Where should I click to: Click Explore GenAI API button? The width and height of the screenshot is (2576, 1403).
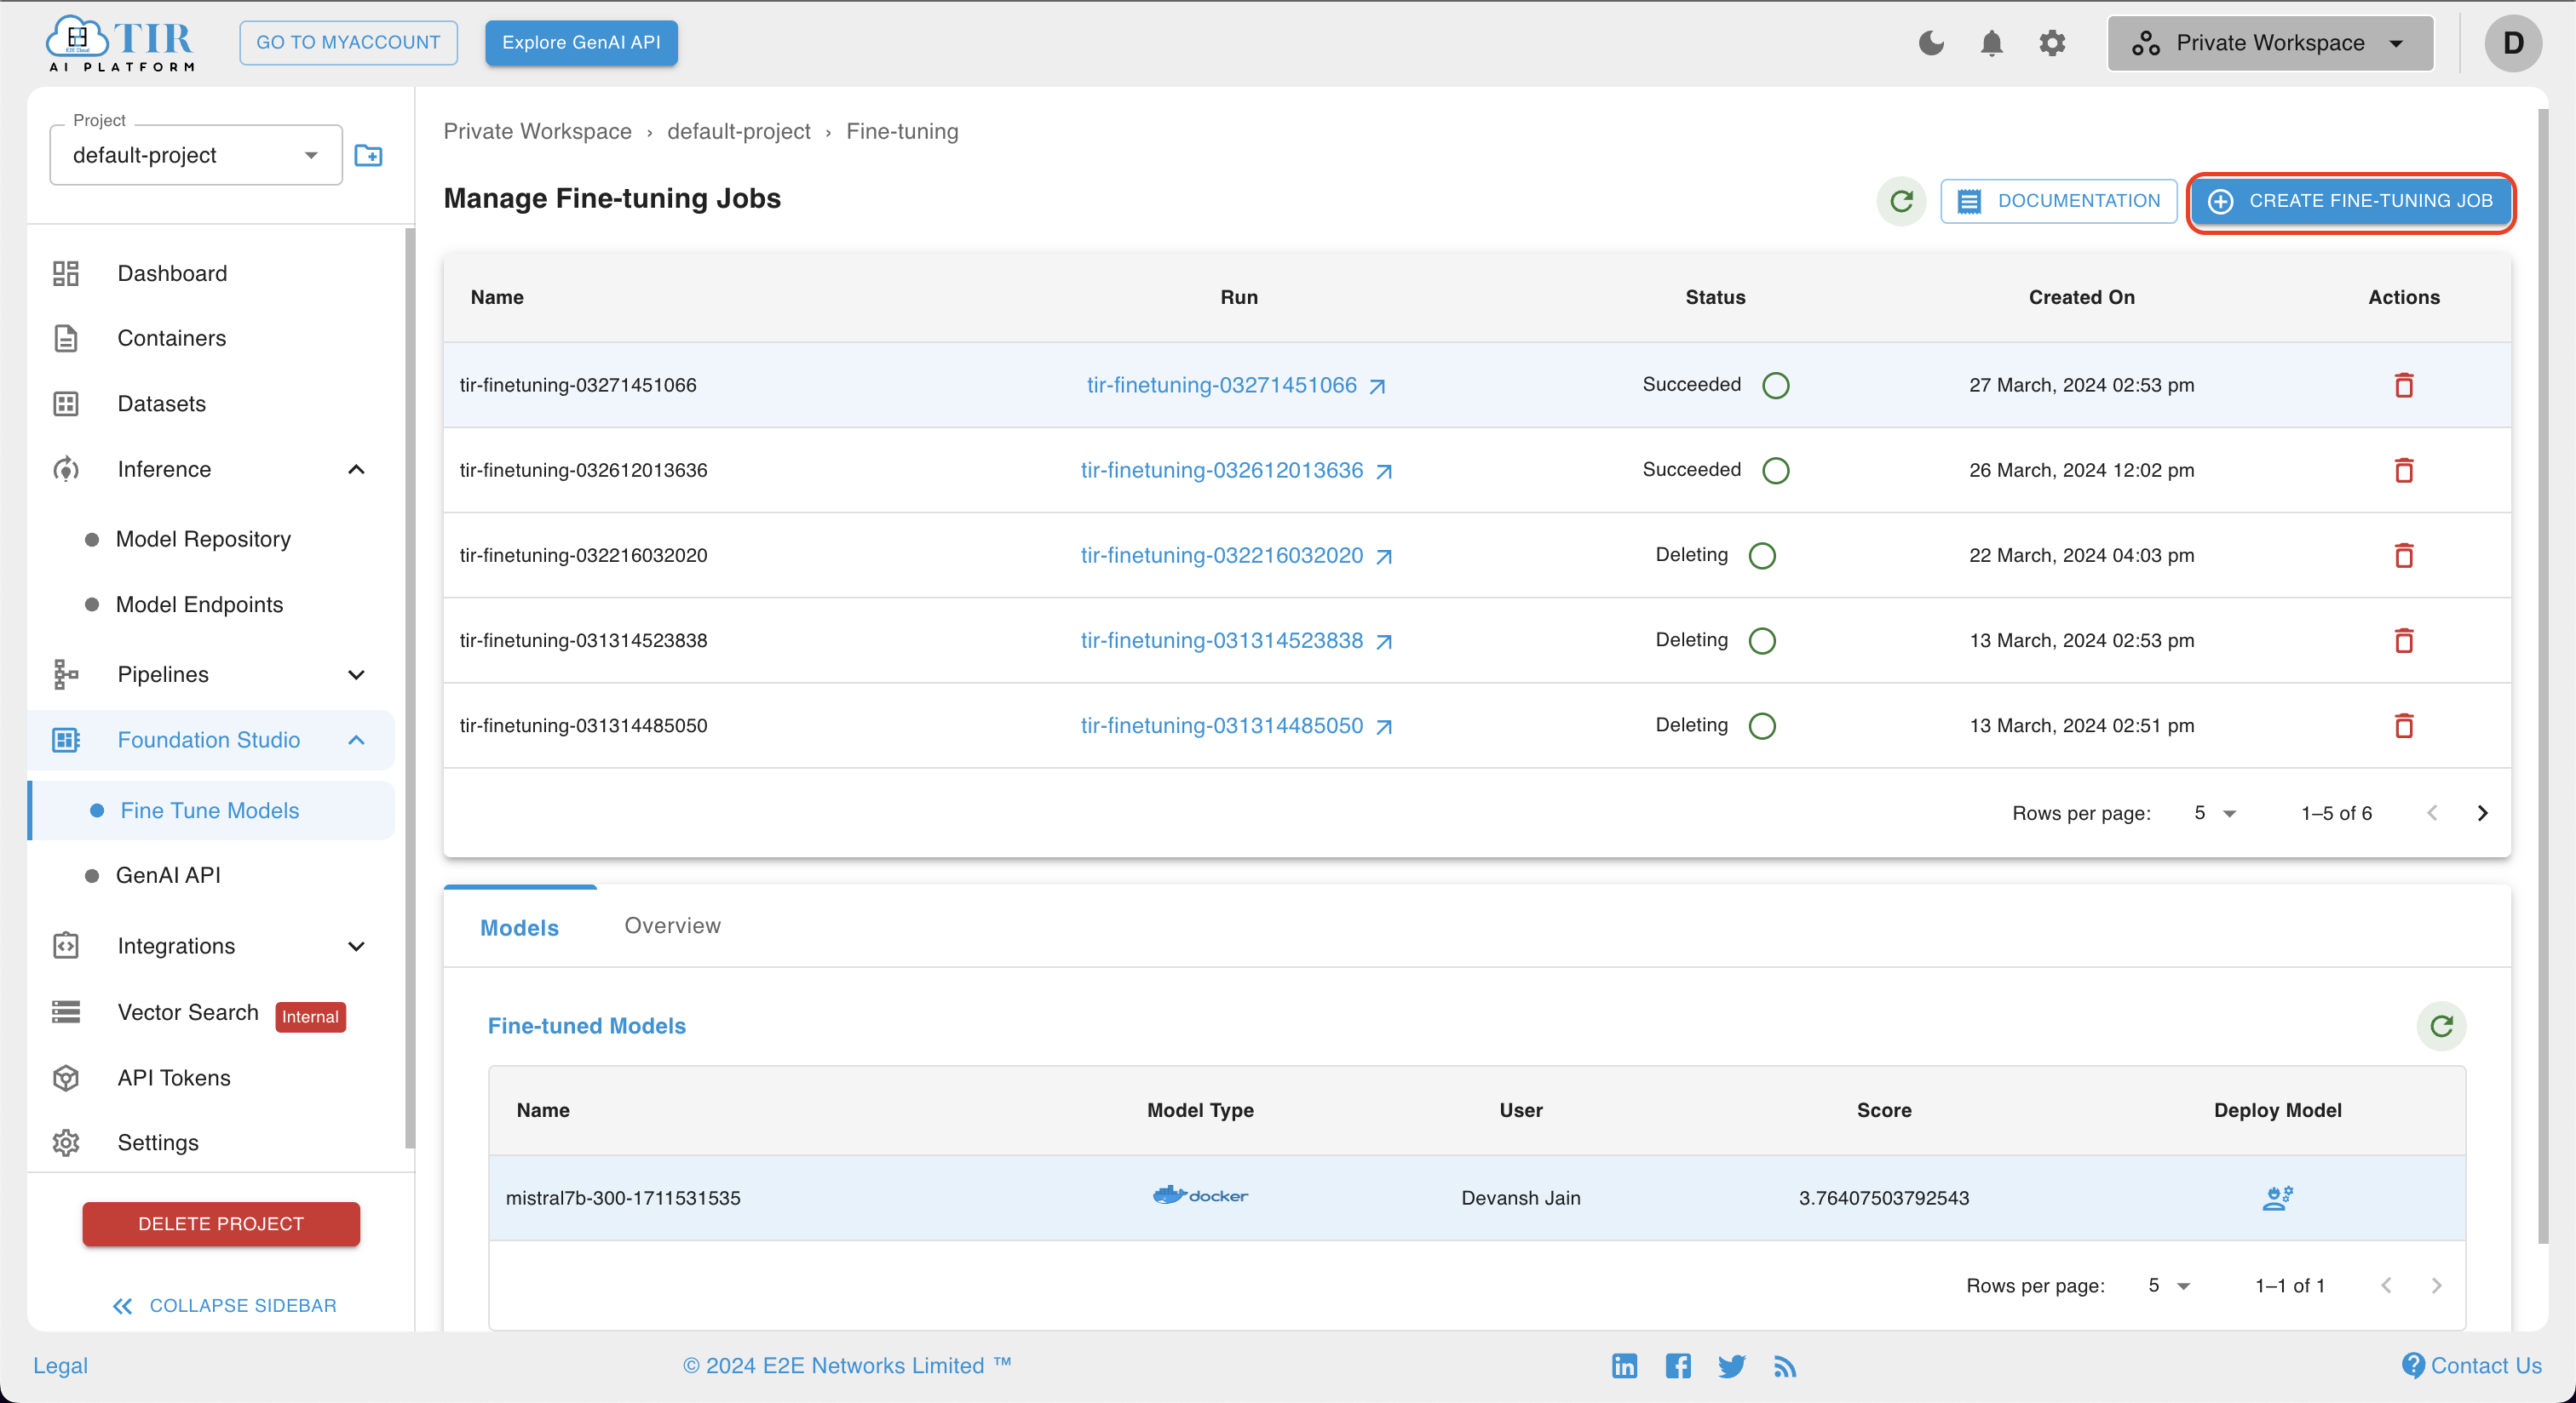pos(581,43)
